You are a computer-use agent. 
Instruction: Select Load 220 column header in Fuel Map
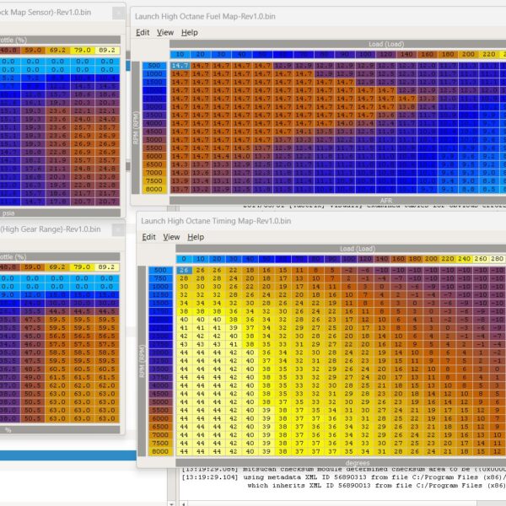(489, 55)
